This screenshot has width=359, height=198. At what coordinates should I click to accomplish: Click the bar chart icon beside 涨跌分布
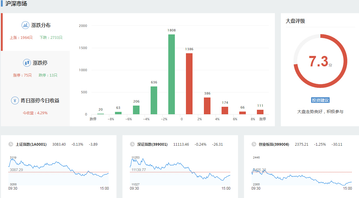tap(25, 25)
